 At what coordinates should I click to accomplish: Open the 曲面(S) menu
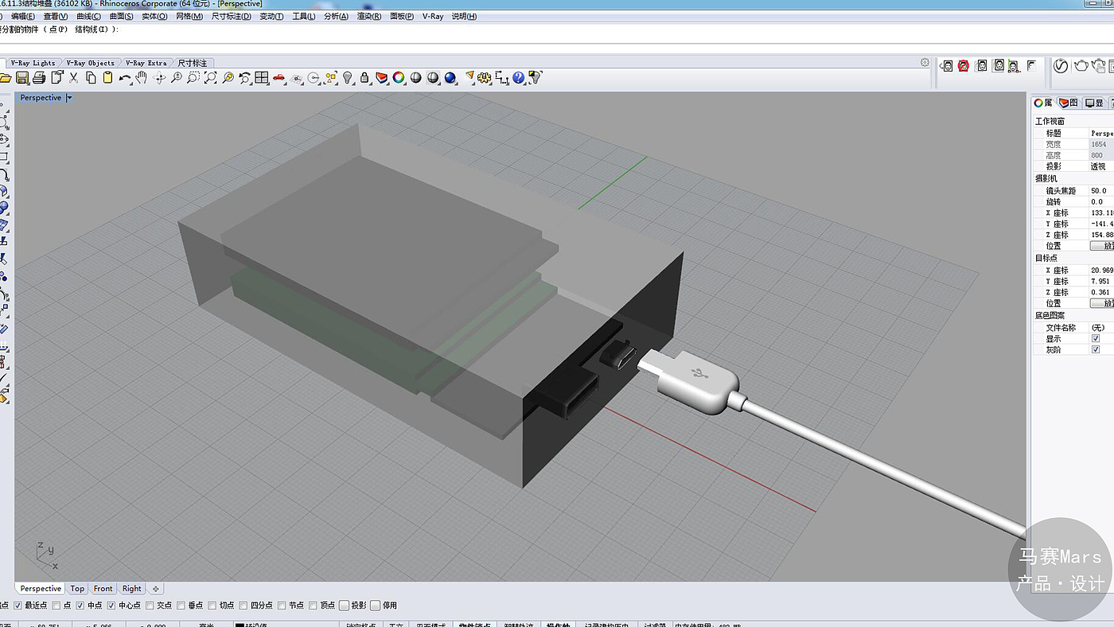pos(121,16)
